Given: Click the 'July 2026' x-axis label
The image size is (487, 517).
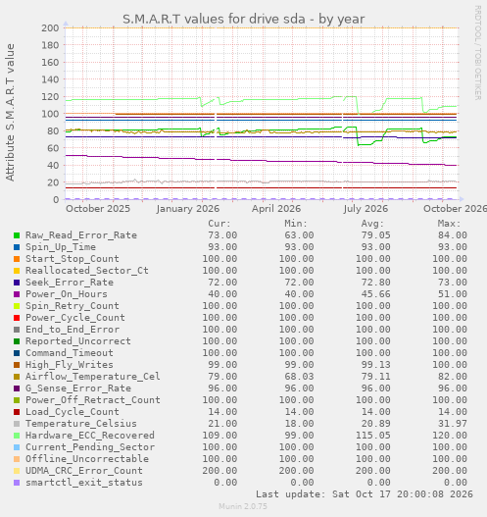Looking at the screenshot, I should tap(365, 209).
